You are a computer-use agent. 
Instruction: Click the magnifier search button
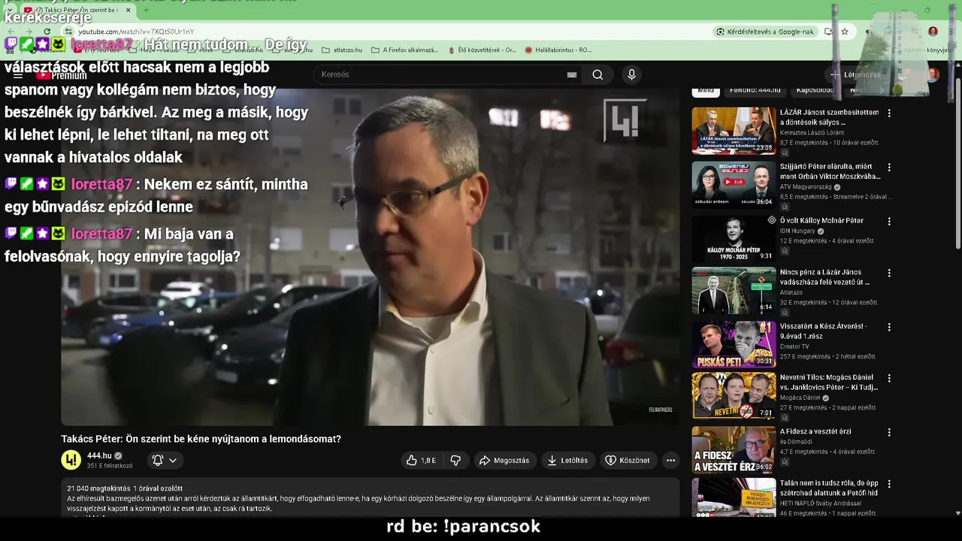click(x=597, y=74)
